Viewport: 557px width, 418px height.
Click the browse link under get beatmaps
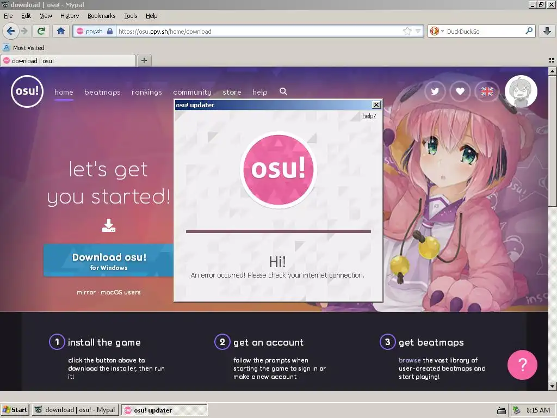pyautogui.click(x=410, y=360)
